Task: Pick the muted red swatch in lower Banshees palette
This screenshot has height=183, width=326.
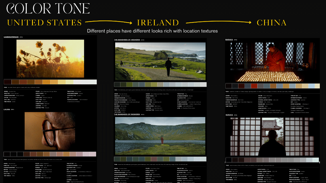Action: coord(154,159)
